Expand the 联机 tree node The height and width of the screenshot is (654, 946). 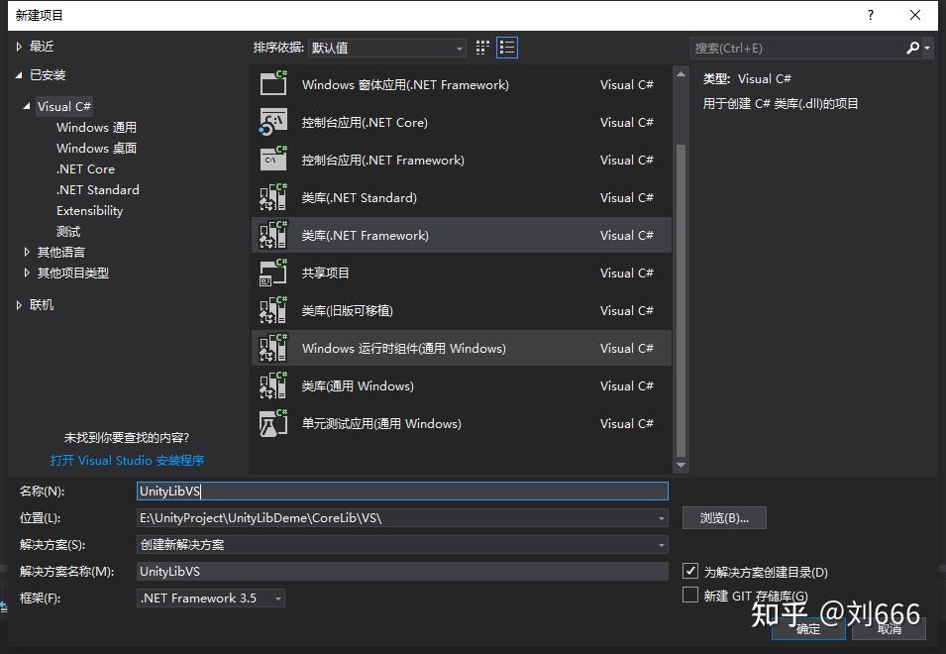[x=19, y=304]
